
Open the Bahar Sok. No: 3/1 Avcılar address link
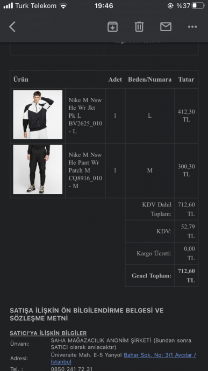(x=160, y=355)
